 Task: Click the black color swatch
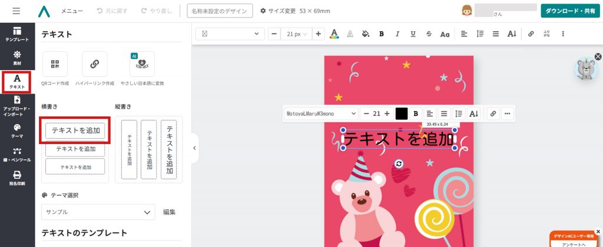click(x=402, y=114)
